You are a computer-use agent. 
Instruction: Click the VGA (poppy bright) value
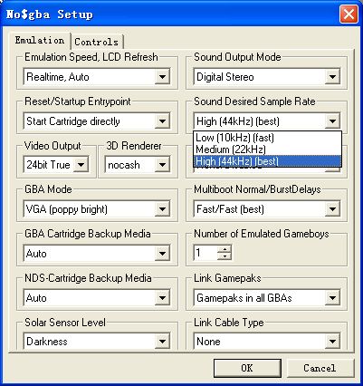[67, 209]
